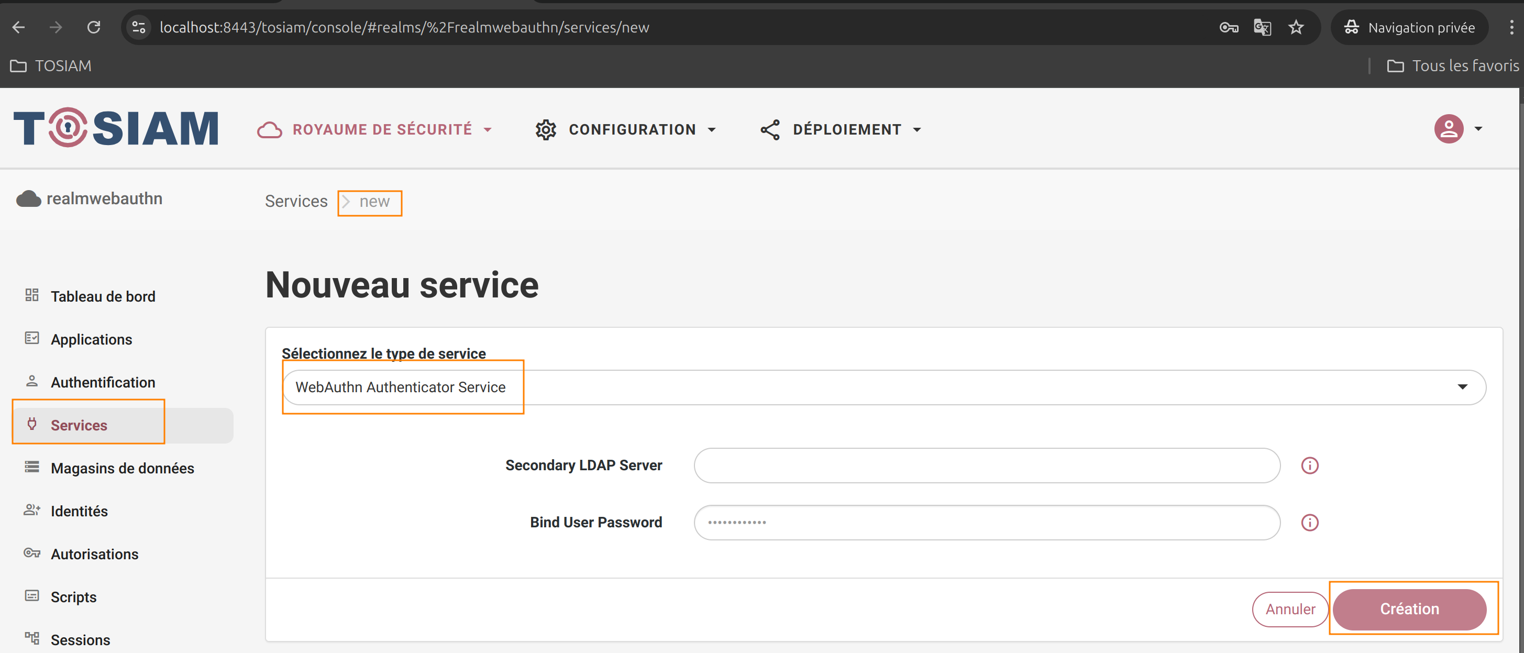Click the Applications sidebar icon
Image resolution: width=1524 pixels, height=653 pixels.
(32, 338)
